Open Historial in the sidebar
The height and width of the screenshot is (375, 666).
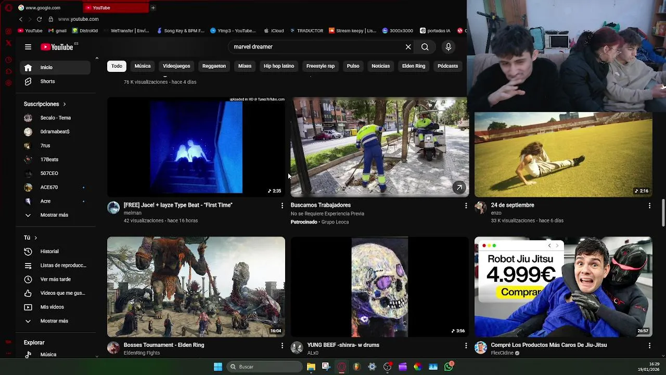pos(55,252)
